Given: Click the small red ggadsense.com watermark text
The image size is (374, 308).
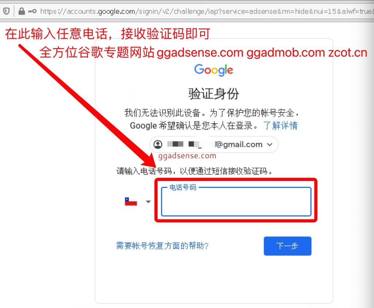Looking at the screenshot, I should (x=187, y=156).
